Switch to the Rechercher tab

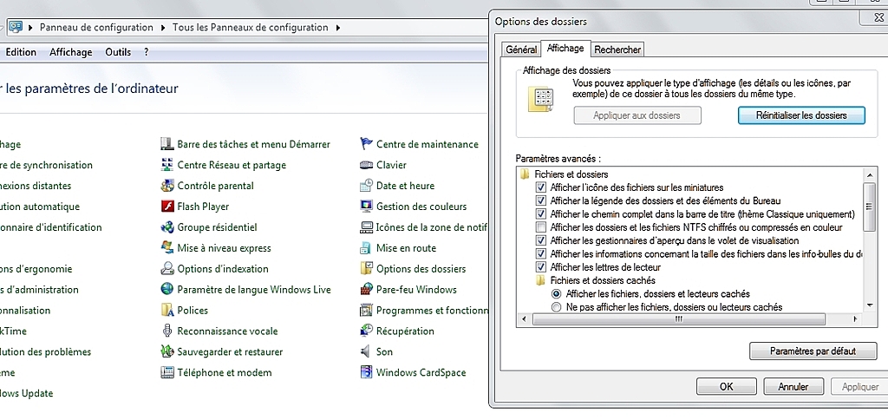(x=617, y=49)
